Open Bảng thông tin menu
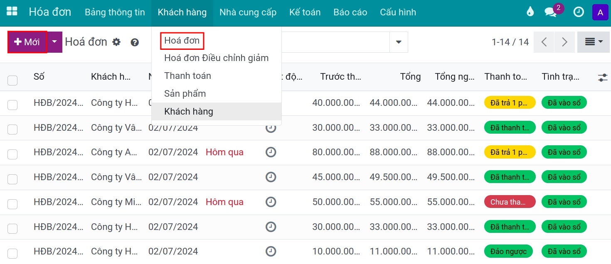 click(x=115, y=12)
